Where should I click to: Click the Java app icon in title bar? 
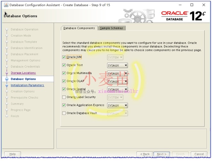click(6, 5)
